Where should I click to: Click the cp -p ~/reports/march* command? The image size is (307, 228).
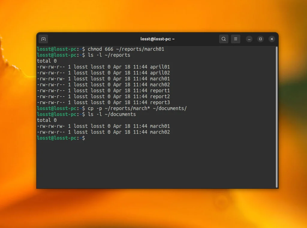tap(137, 108)
